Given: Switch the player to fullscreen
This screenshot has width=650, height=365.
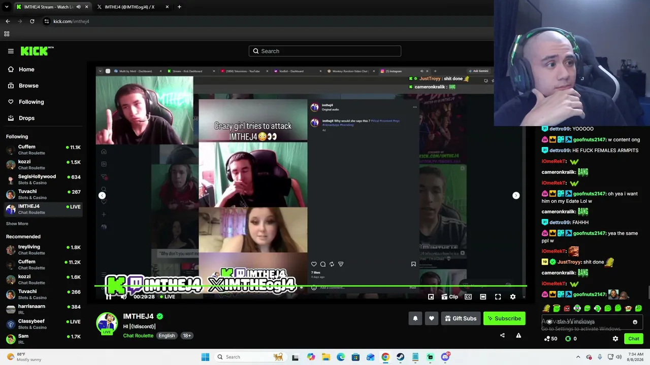Looking at the screenshot, I should pos(498,297).
